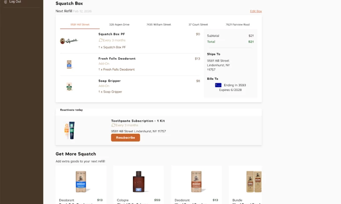Open the Edit Box link
Viewport: 341px width, 204px height.
pos(256,11)
